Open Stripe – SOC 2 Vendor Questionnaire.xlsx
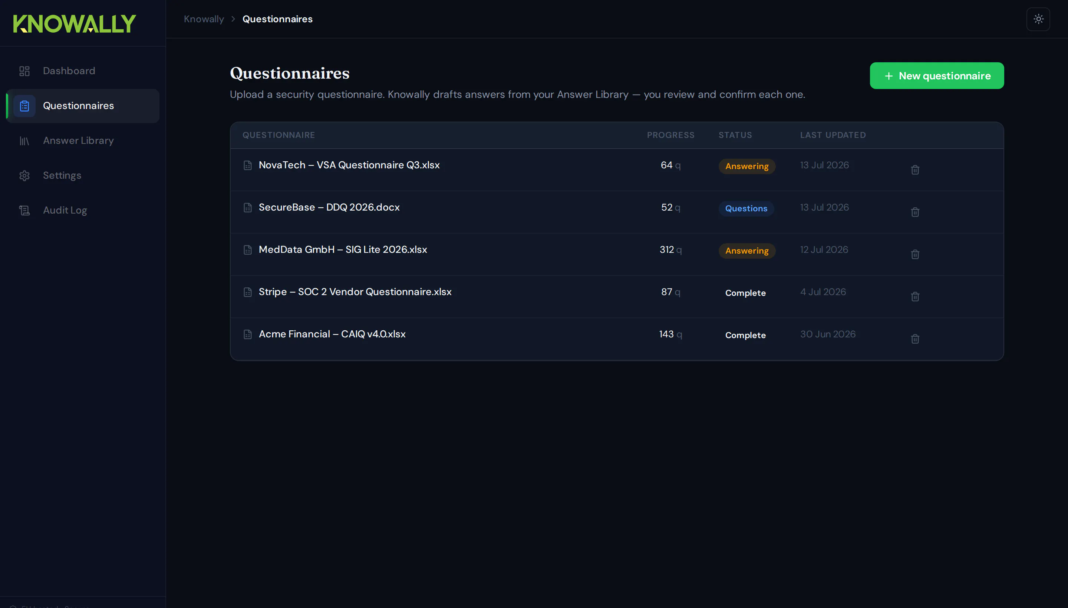This screenshot has width=1068, height=608. 355,291
